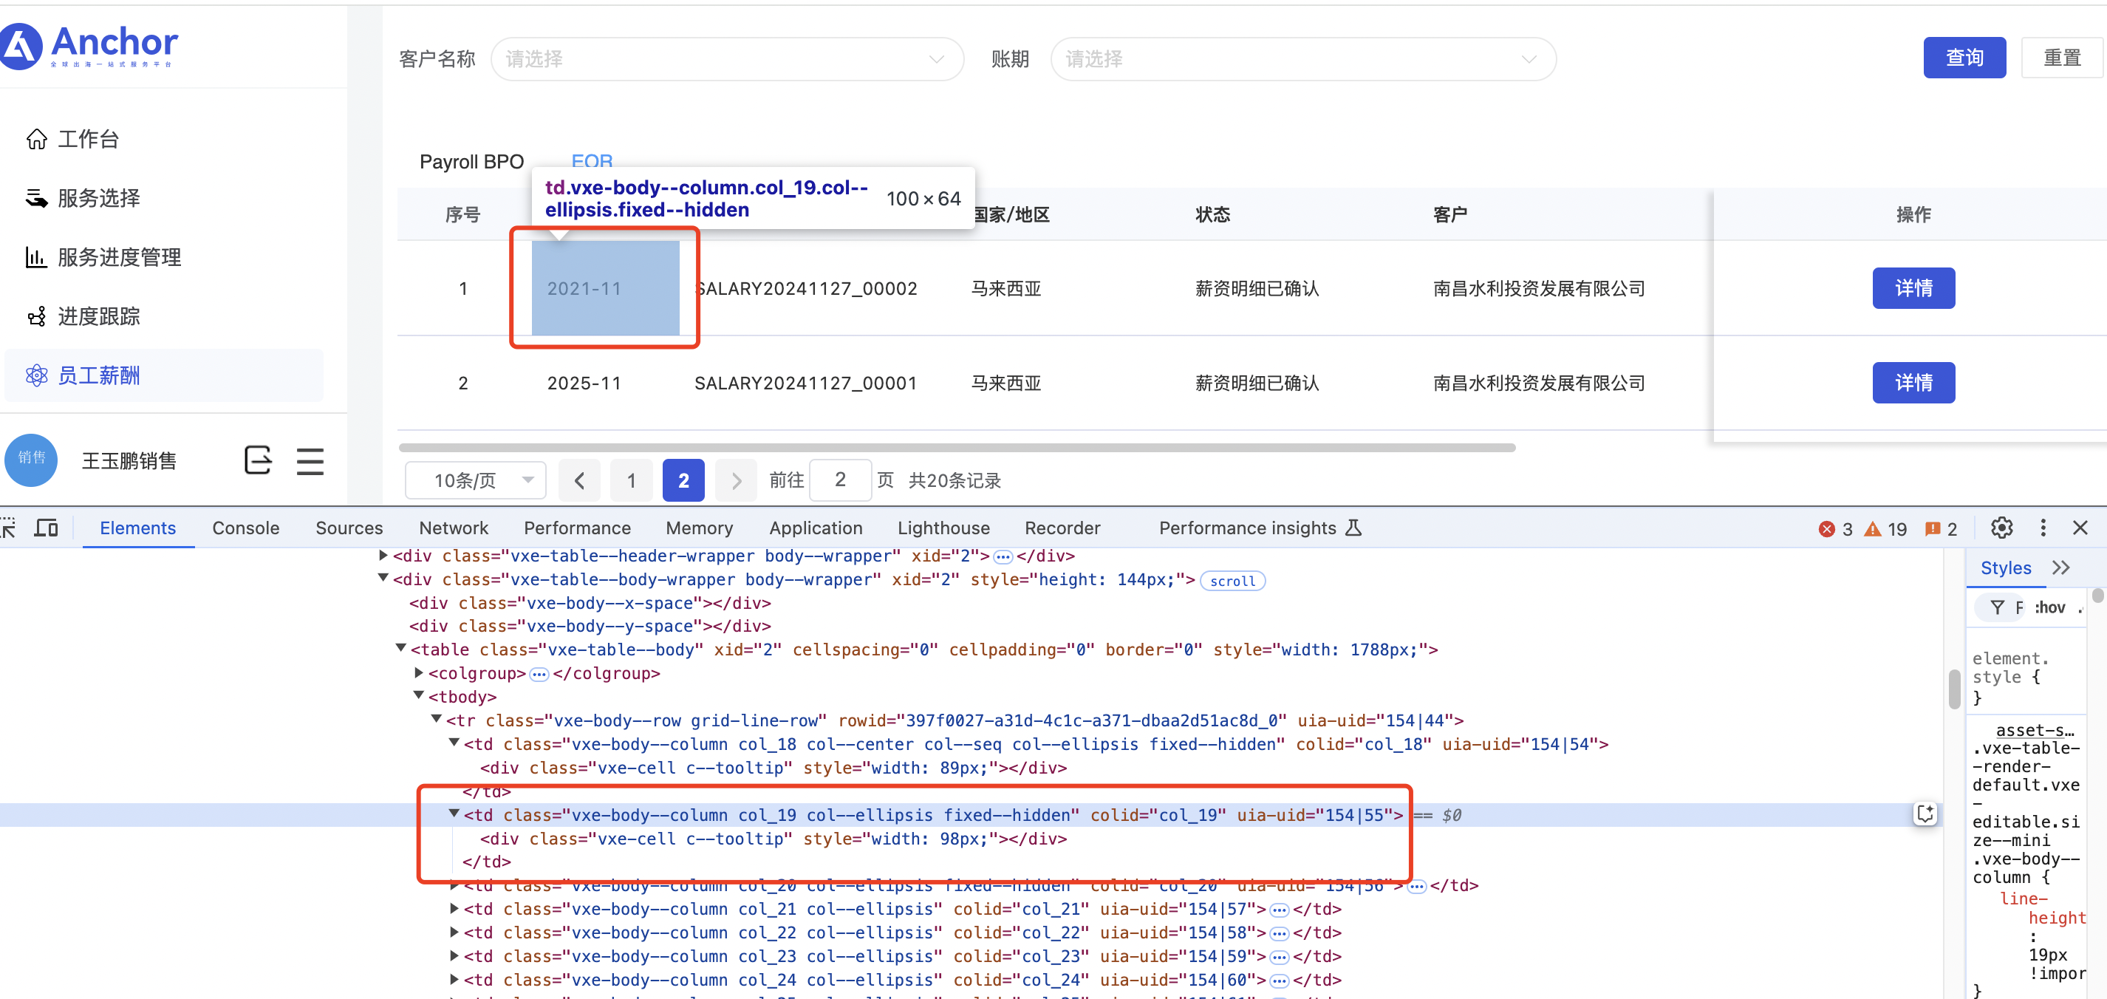This screenshot has width=2107, height=999.
Task: Toggle the :hov element state panel
Action: pos(2049,607)
